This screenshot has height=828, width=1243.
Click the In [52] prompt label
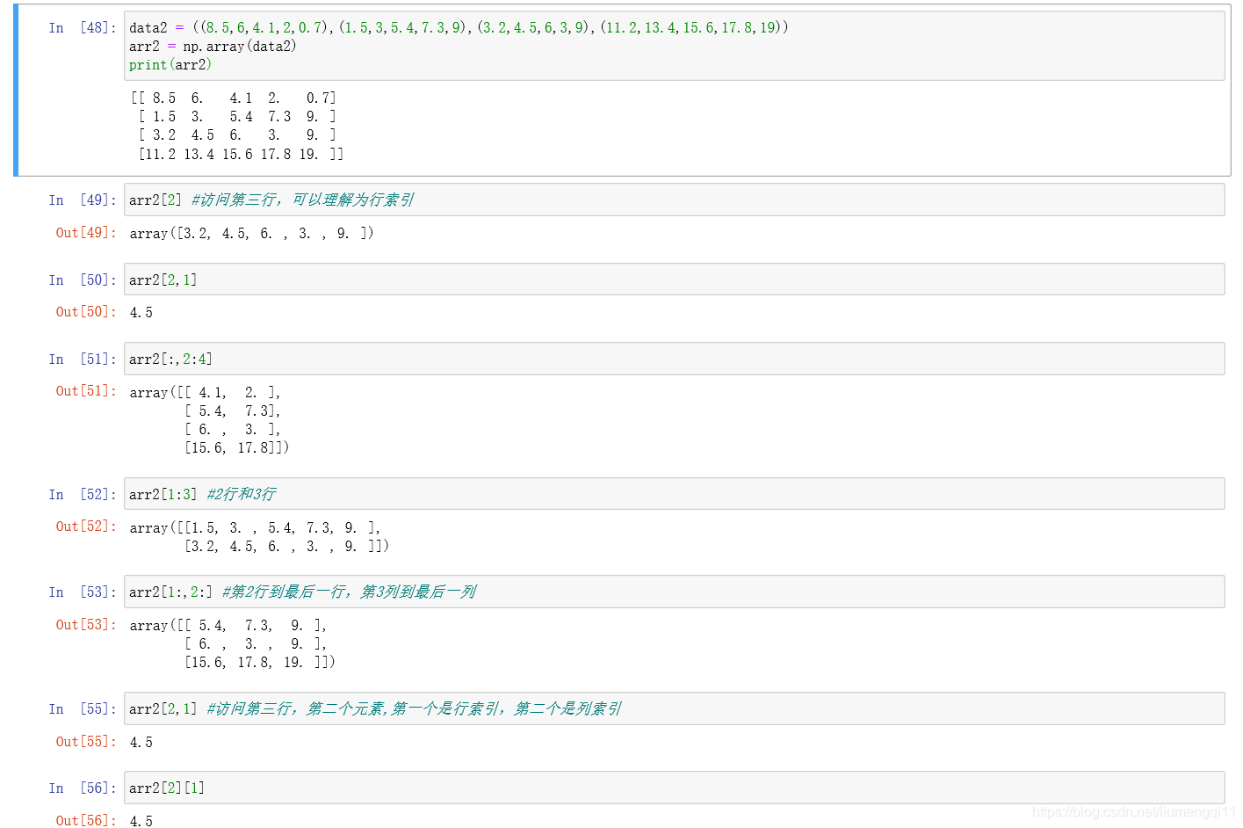tap(83, 495)
